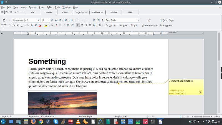This screenshot has width=222, height=125.
Task: Open the Liberation Serif font name dropdown
Action: coord(38,20)
